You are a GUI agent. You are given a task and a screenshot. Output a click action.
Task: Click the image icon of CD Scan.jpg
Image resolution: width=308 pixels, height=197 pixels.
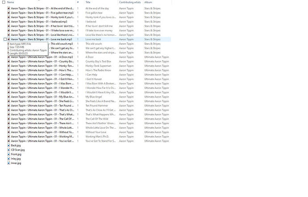[8, 150]
